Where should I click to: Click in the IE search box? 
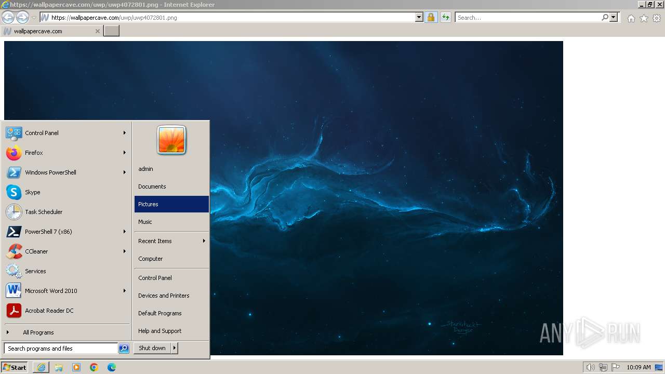(528, 17)
